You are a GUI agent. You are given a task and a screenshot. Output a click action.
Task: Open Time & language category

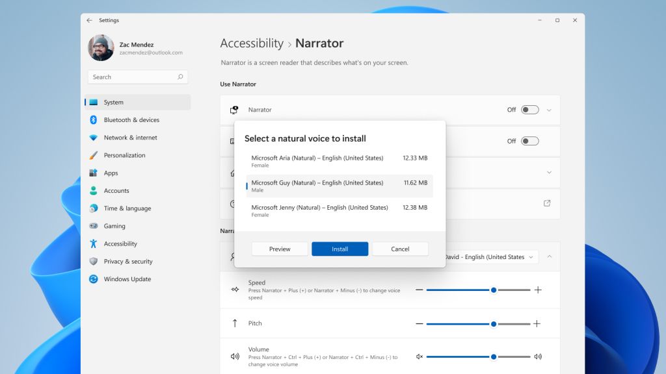point(138,208)
